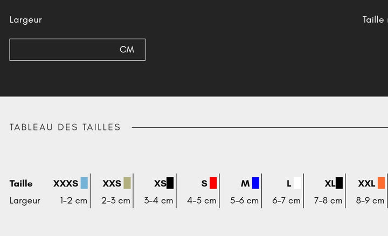The height and width of the screenshot is (236, 388).
Task: Select the light blue XXXS color swatch
Action: 84,183
